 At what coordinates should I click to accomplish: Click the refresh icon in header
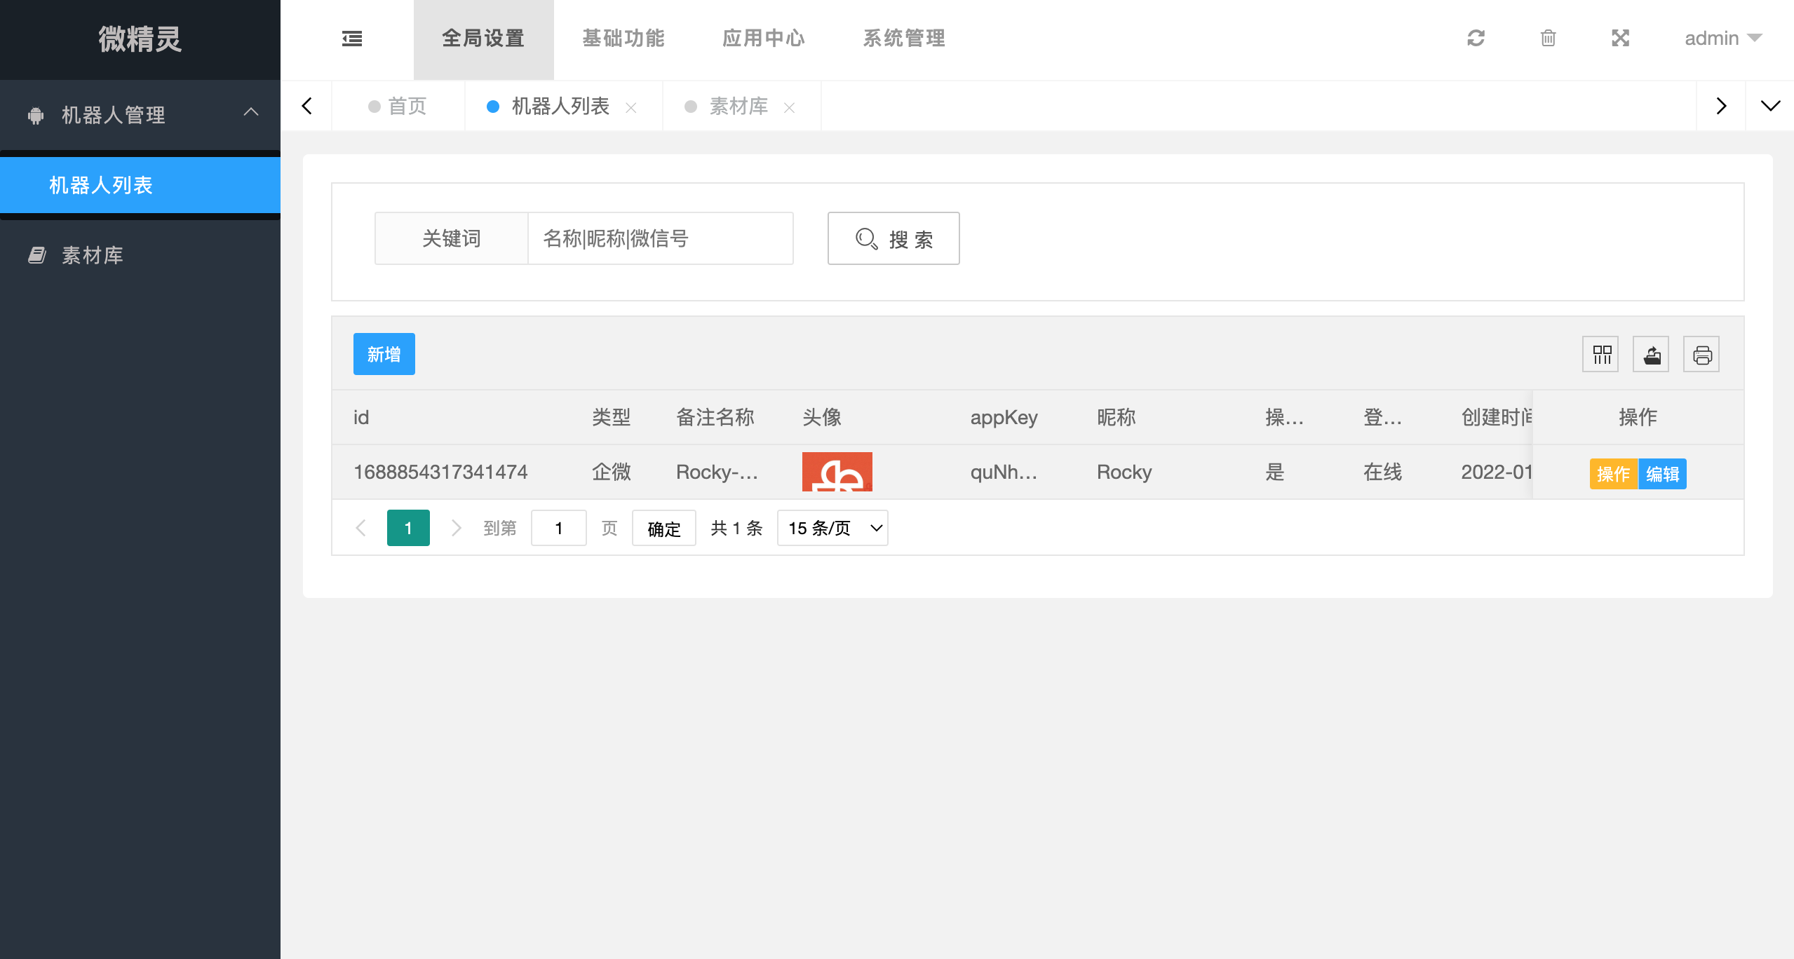(x=1476, y=39)
